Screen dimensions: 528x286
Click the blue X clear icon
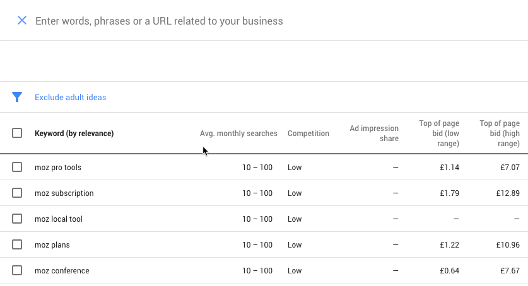(22, 20)
